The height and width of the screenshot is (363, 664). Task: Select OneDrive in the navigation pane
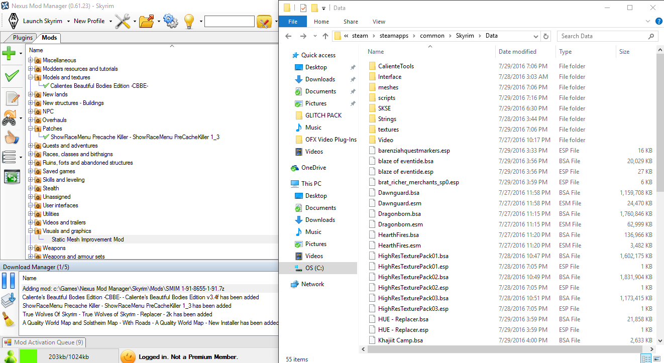pyautogui.click(x=314, y=168)
